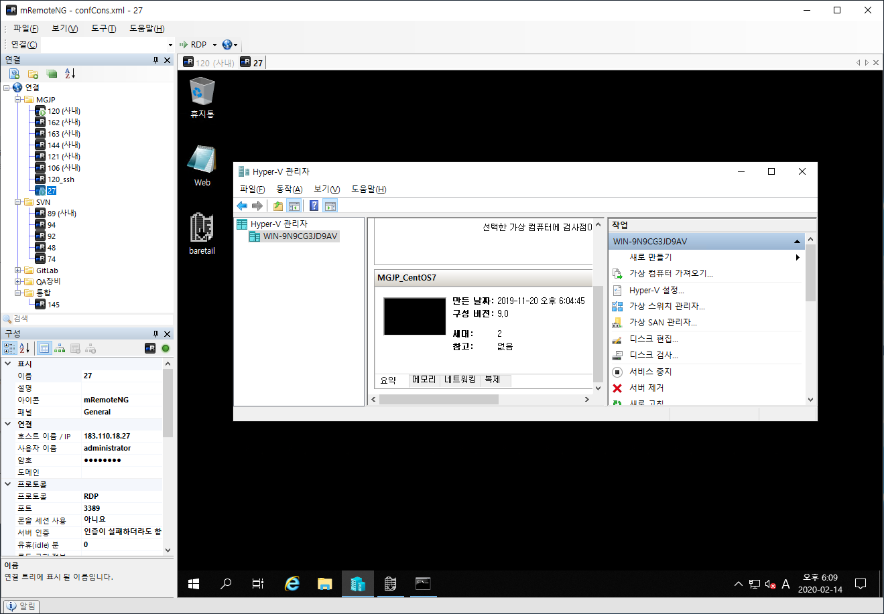The height and width of the screenshot is (614, 884).
Task: Open File Explorer from remote taskbar
Action: 325,584
